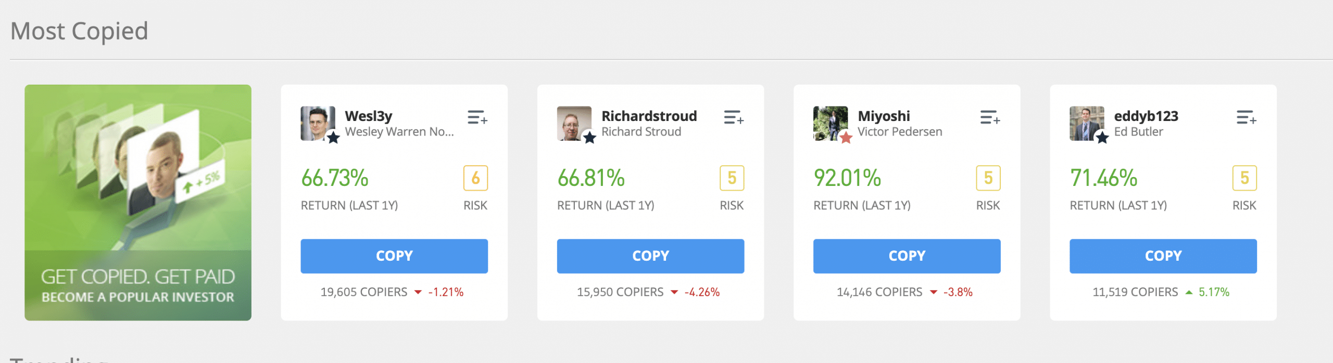The image size is (1333, 363).
Task: Copy trader Wesl3y
Action: pyautogui.click(x=394, y=256)
